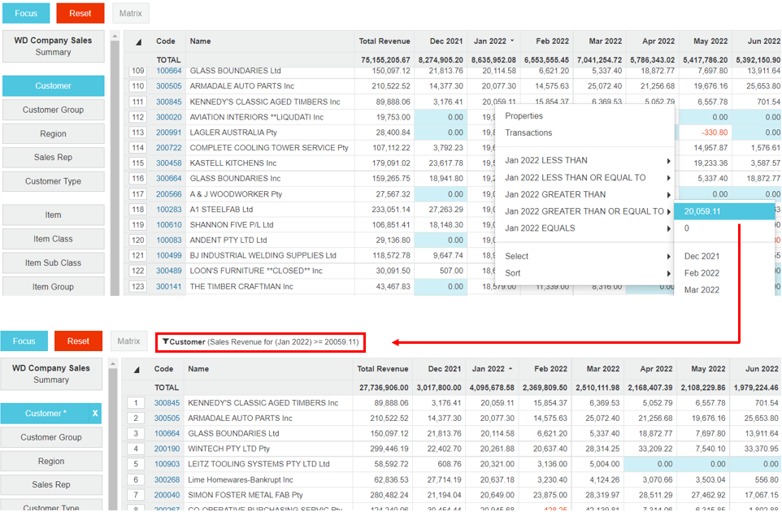Expand the Jan 2022 GREATER THAN submenu arrow
Screen dimensions: 782x512
point(668,194)
